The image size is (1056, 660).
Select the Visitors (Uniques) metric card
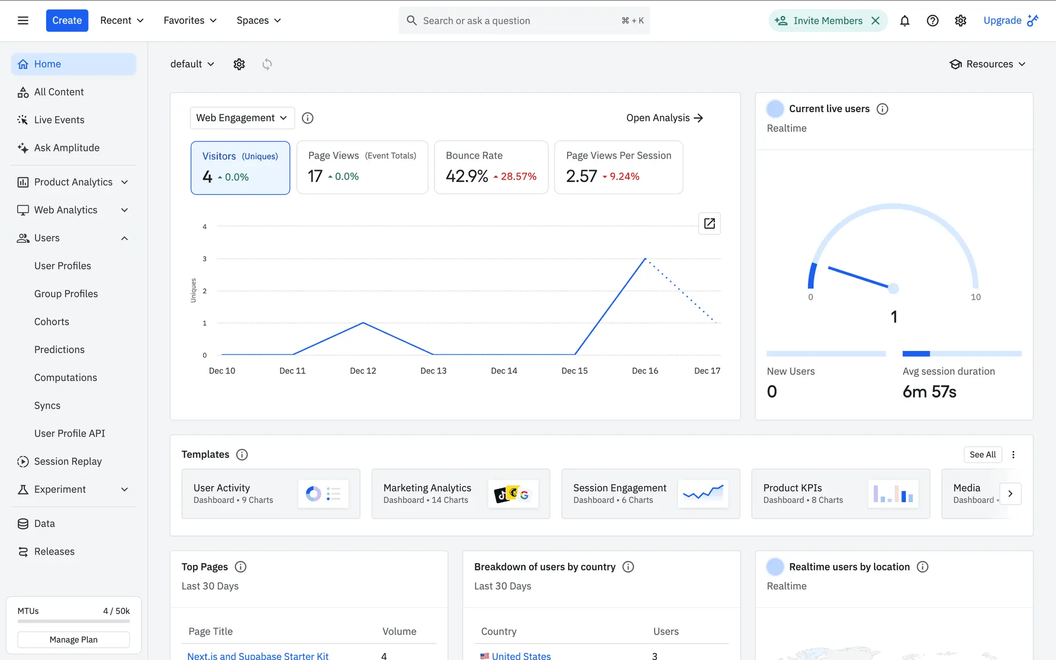pos(240,168)
